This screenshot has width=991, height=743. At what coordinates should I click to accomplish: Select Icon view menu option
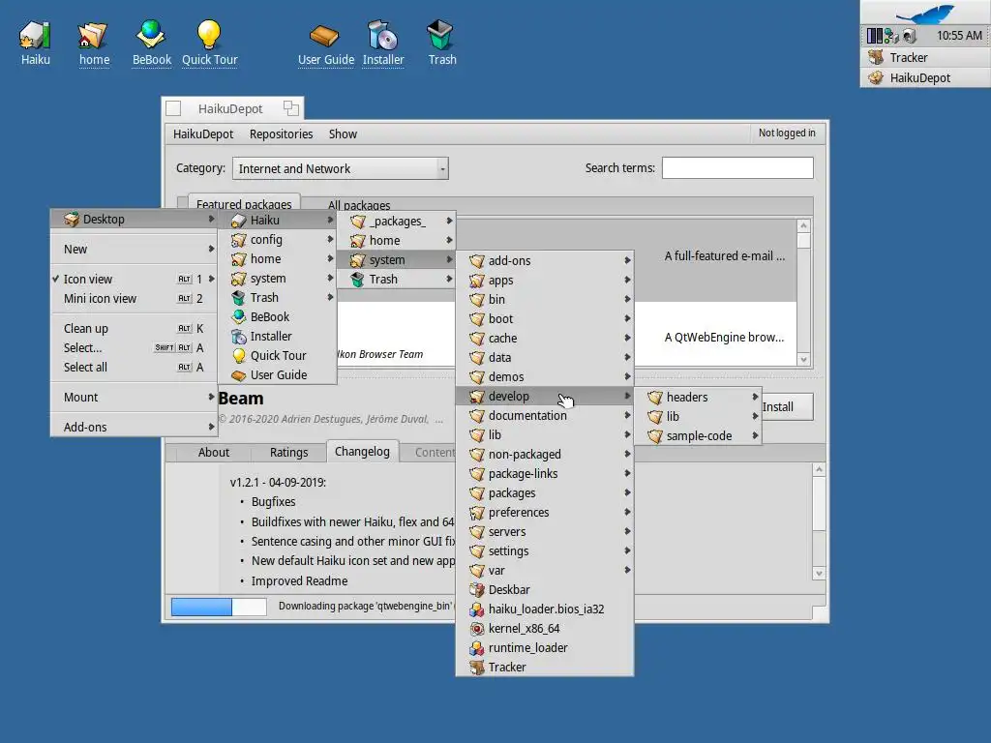click(x=134, y=279)
